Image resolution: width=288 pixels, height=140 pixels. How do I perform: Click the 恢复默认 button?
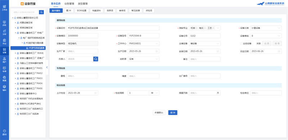[x=159, y=112]
